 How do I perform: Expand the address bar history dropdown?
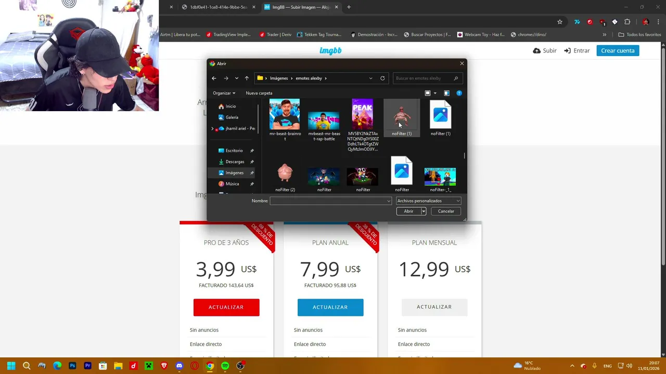click(370, 78)
